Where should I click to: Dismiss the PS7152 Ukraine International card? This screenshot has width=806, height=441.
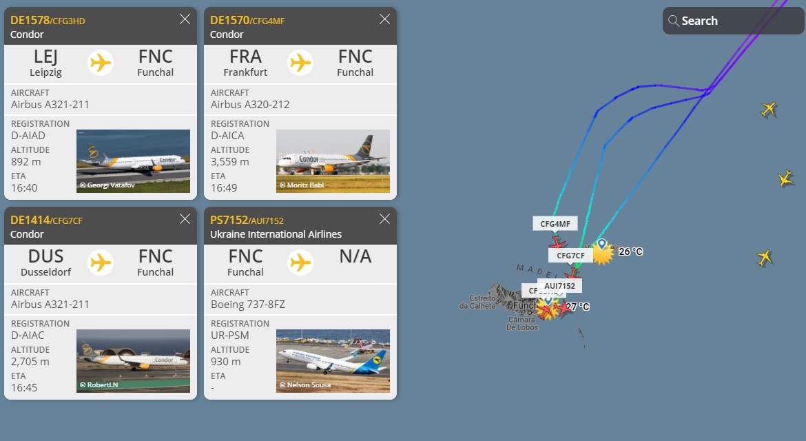[384, 219]
